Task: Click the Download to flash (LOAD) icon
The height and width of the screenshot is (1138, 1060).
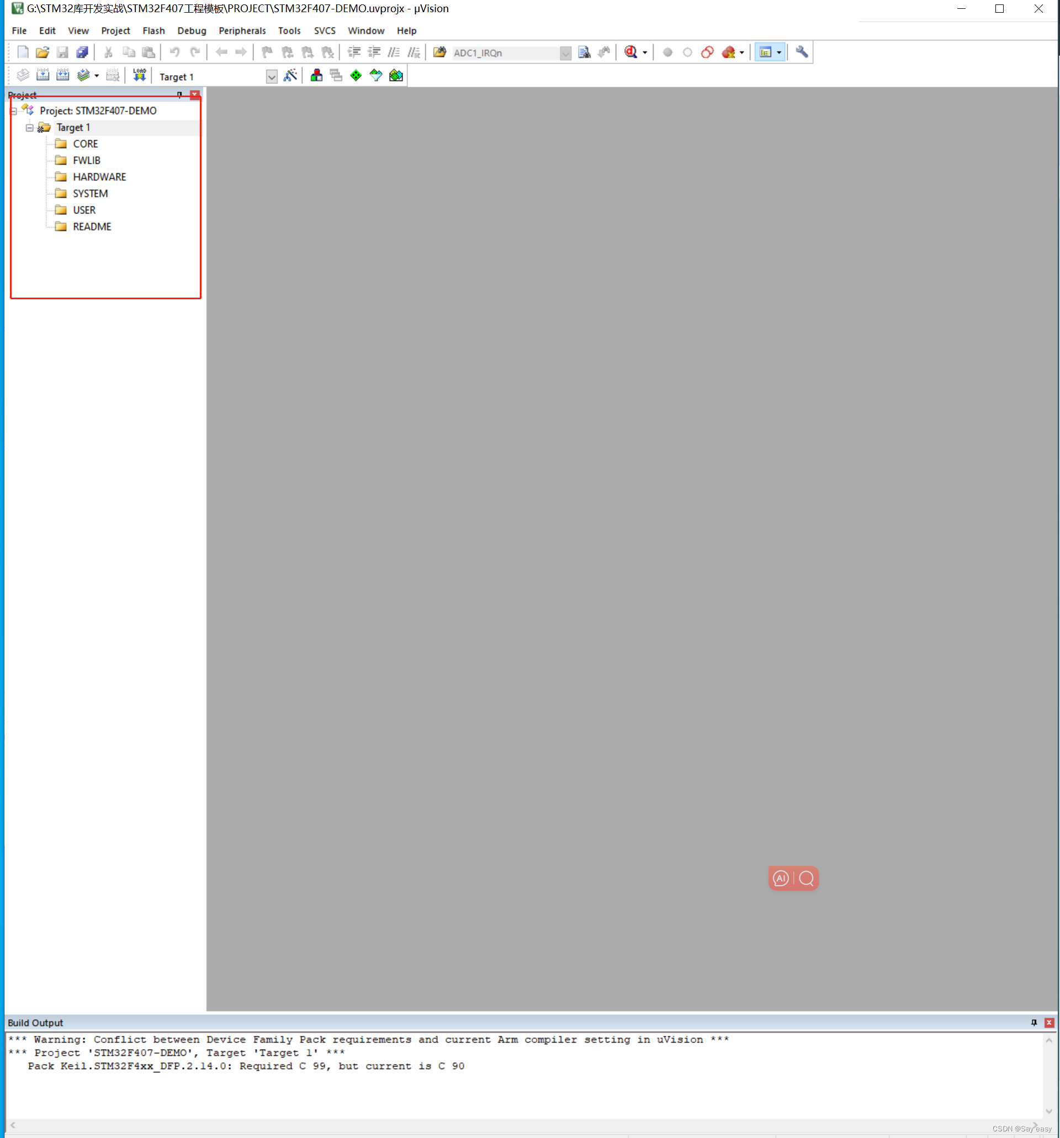Action: [x=140, y=76]
